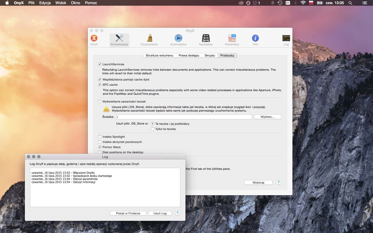Click the Usuń Log button
Screen dimensions: 373x233
click(160, 213)
